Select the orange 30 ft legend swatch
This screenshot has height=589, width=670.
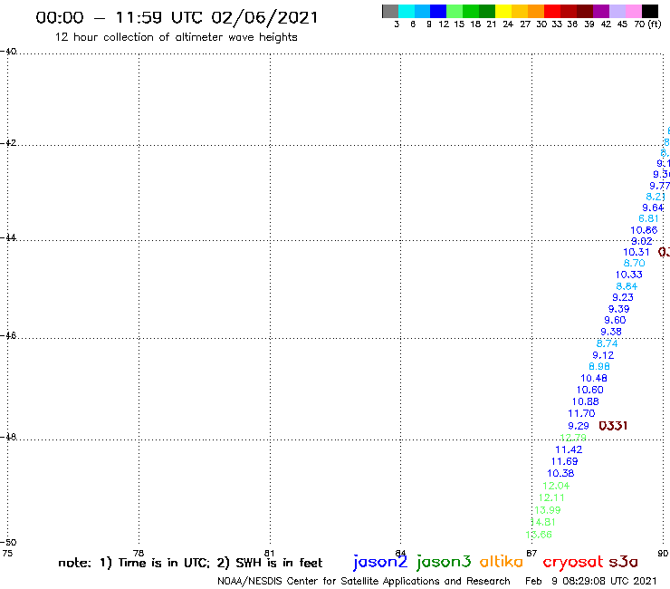coord(536,11)
